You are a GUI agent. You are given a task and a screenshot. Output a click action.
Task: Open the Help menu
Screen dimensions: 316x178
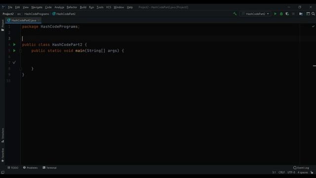[x=130, y=7]
